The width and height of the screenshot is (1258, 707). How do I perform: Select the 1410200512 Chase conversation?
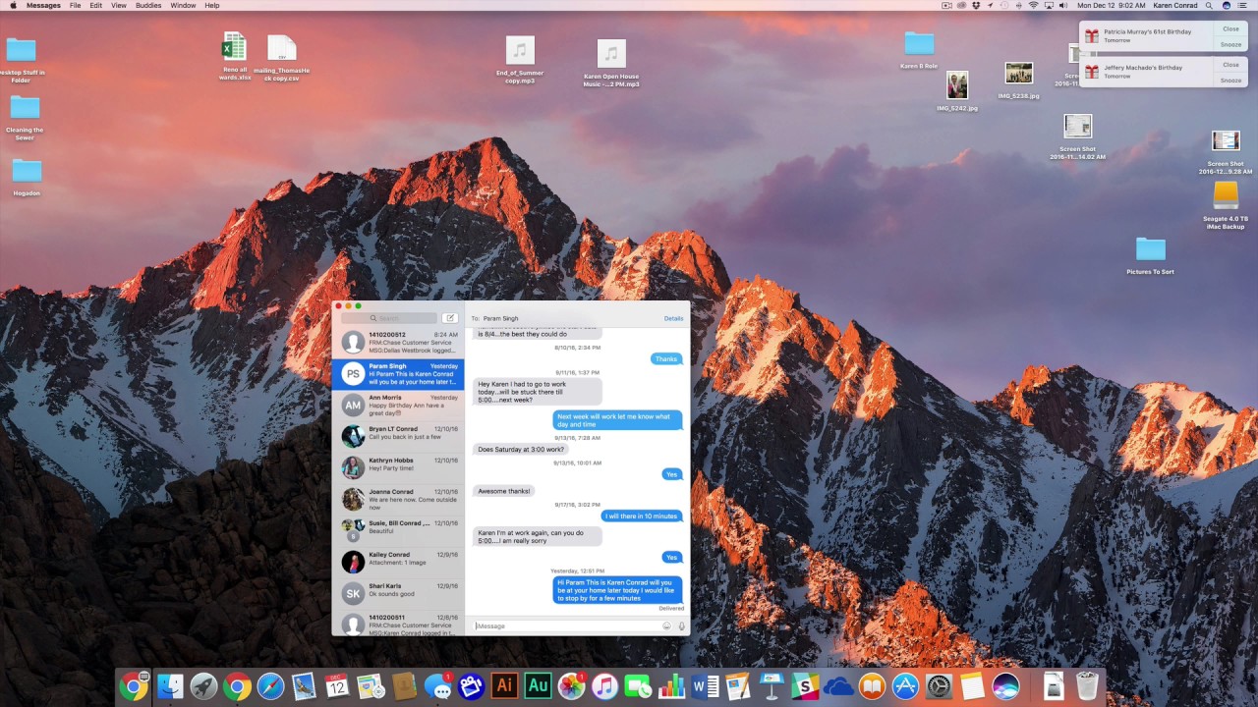[x=398, y=342]
